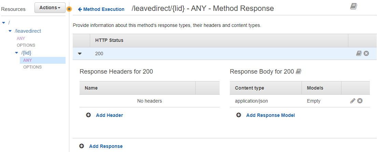Select OPTIONS method under /leavedirect
Image resolution: width=377 pixels, height=152 pixels.
(26, 45)
